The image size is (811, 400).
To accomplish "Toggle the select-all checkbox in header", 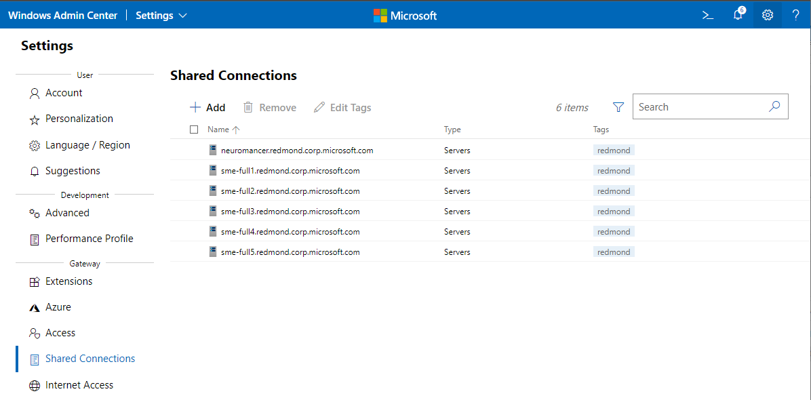I will [194, 129].
